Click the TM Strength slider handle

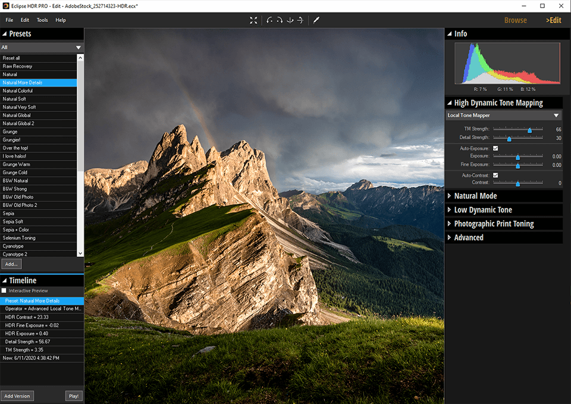[529, 130]
